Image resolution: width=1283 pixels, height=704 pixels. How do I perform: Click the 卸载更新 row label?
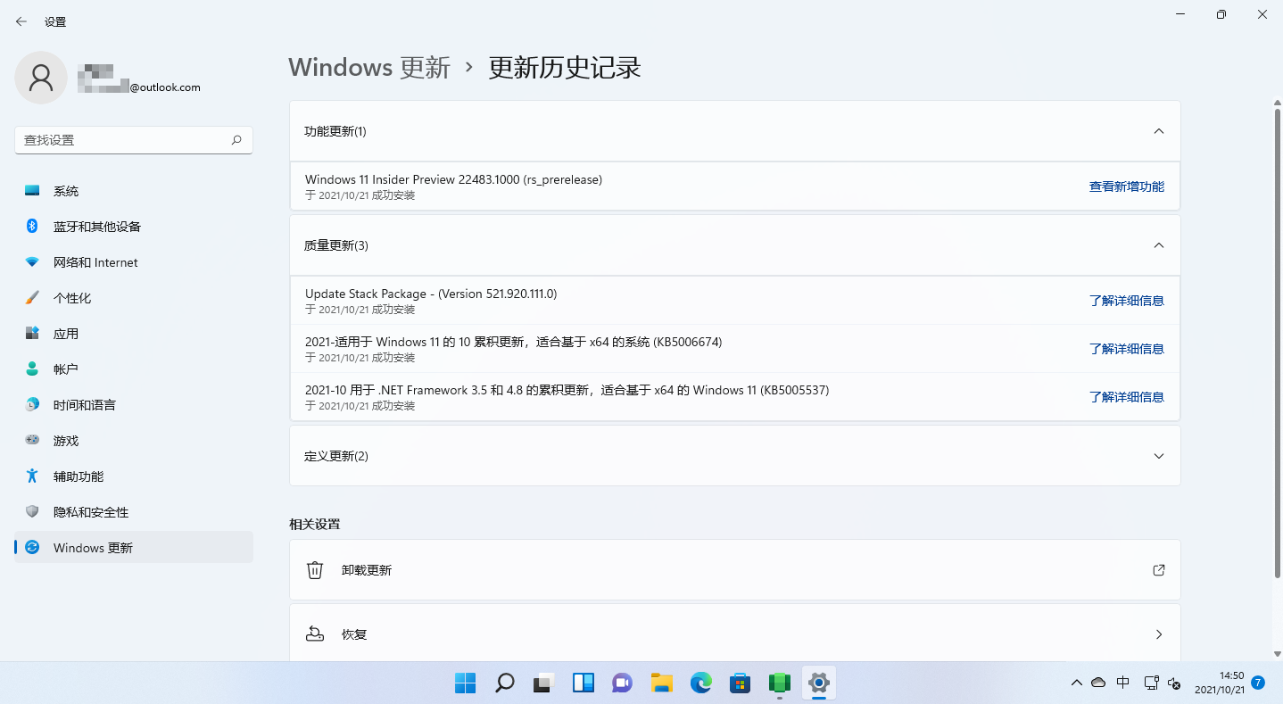(367, 570)
